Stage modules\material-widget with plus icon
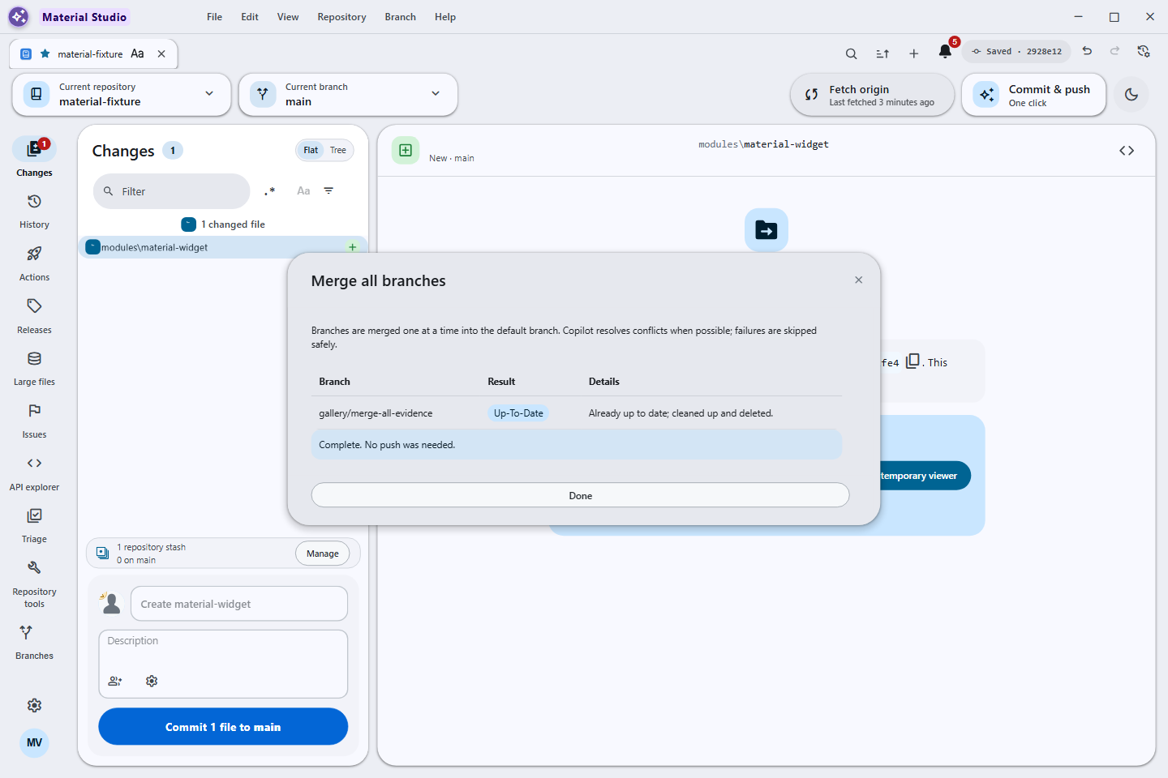This screenshot has width=1168, height=778. (353, 247)
